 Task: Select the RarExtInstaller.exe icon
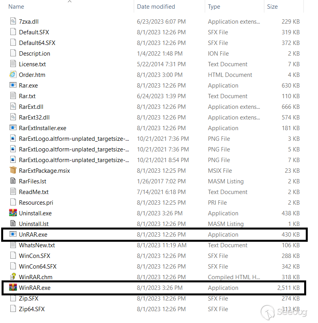click(13, 128)
